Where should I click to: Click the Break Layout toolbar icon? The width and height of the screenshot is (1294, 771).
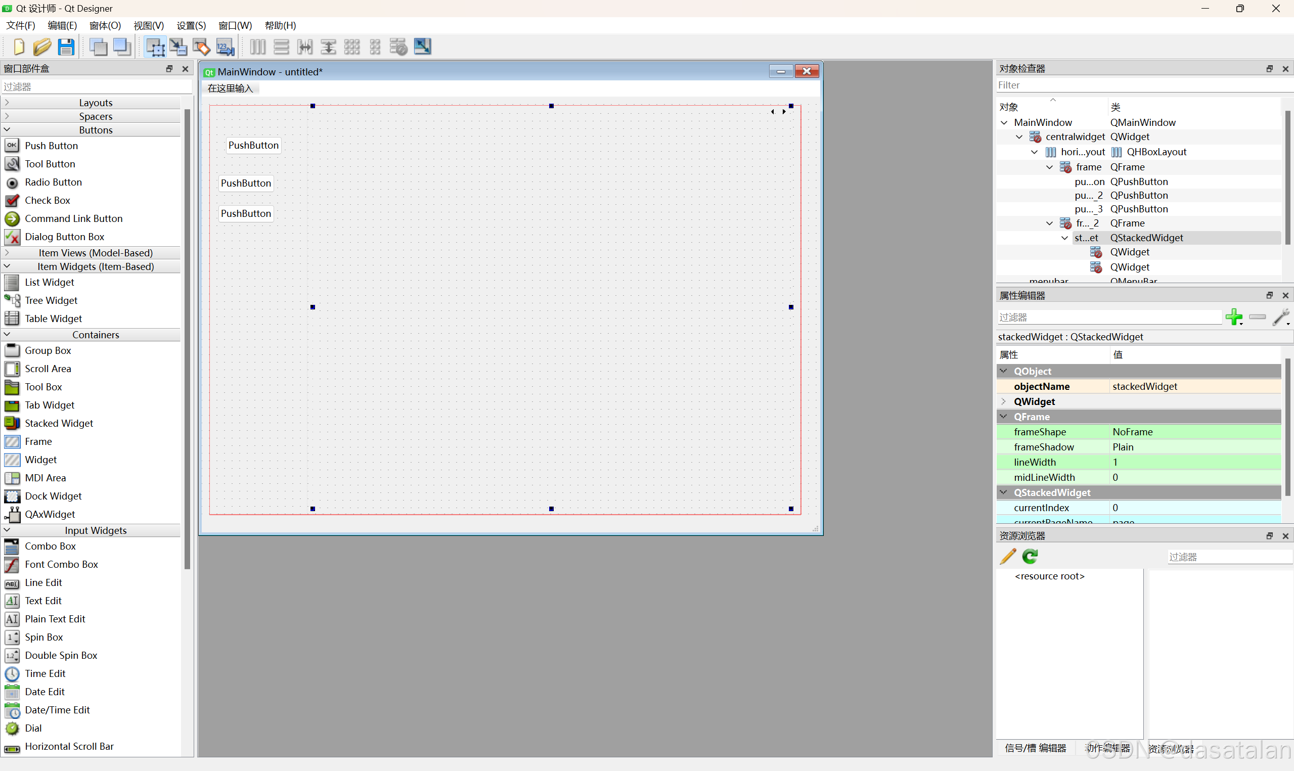point(398,47)
